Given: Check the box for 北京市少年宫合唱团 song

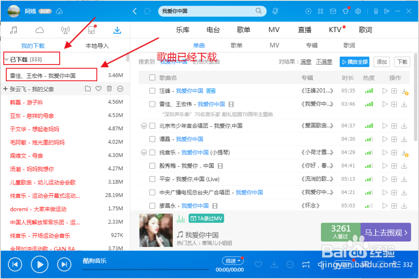Looking at the screenshot, I should pyautogui.click(x=153, y=125).
